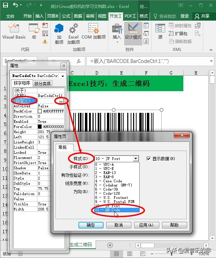Expand the formula bar

211,61
